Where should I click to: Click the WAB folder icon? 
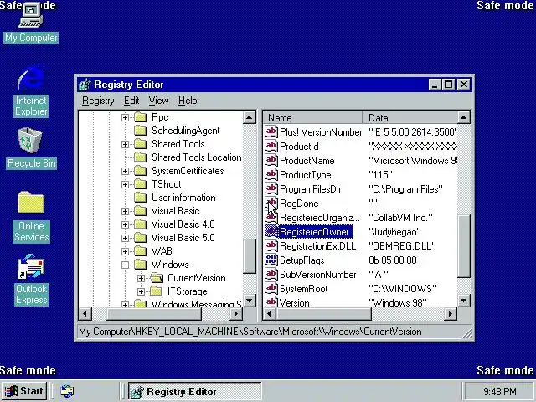coord(140,251)
